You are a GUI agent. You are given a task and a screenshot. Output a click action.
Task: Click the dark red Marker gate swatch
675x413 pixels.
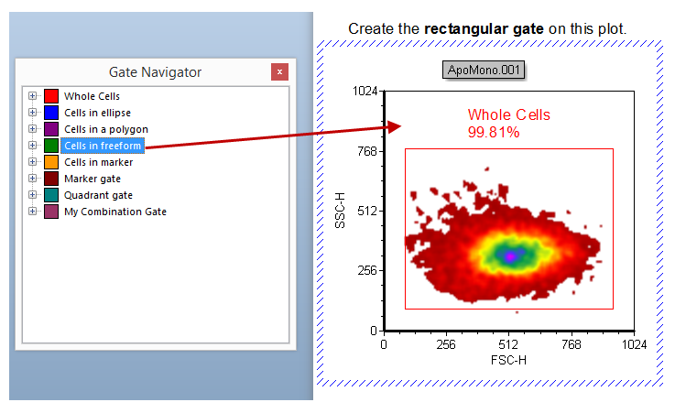(51, 179)
